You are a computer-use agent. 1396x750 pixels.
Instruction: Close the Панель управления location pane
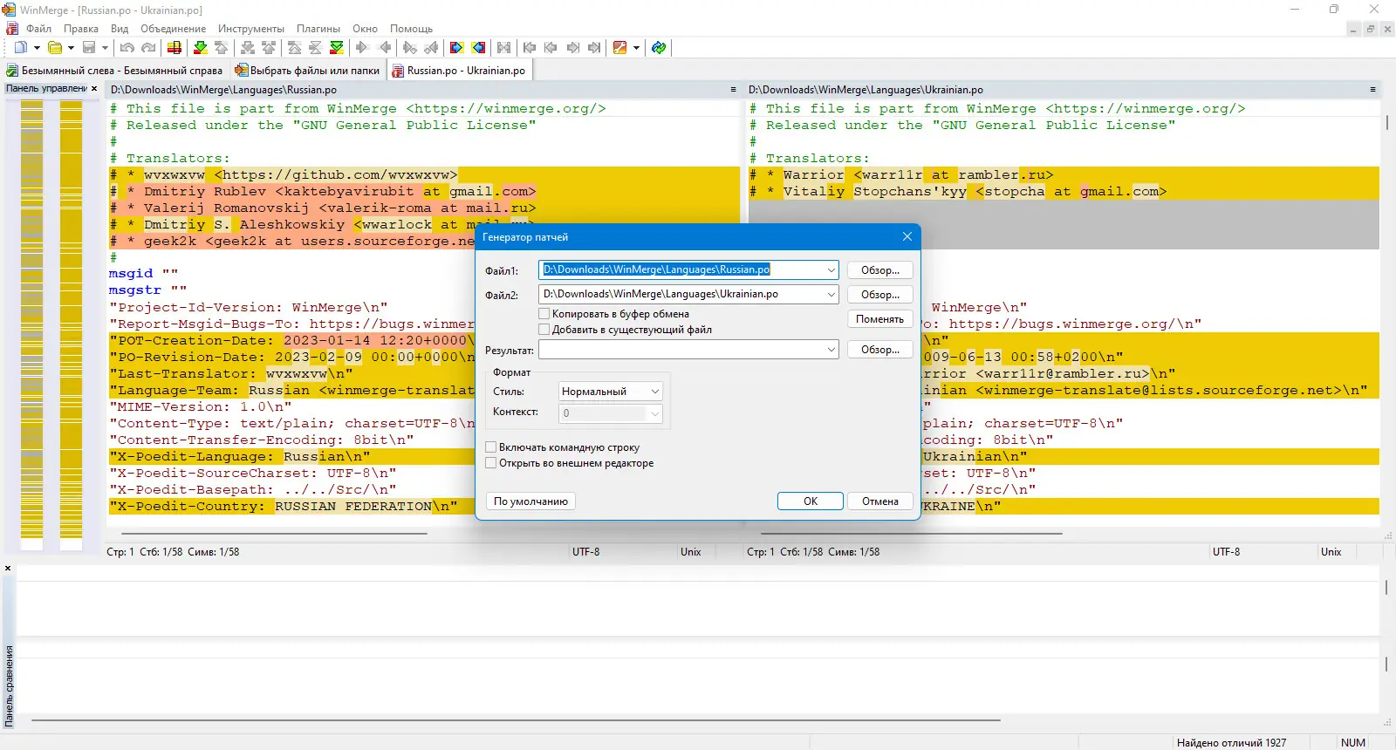(x=94, y=89)
